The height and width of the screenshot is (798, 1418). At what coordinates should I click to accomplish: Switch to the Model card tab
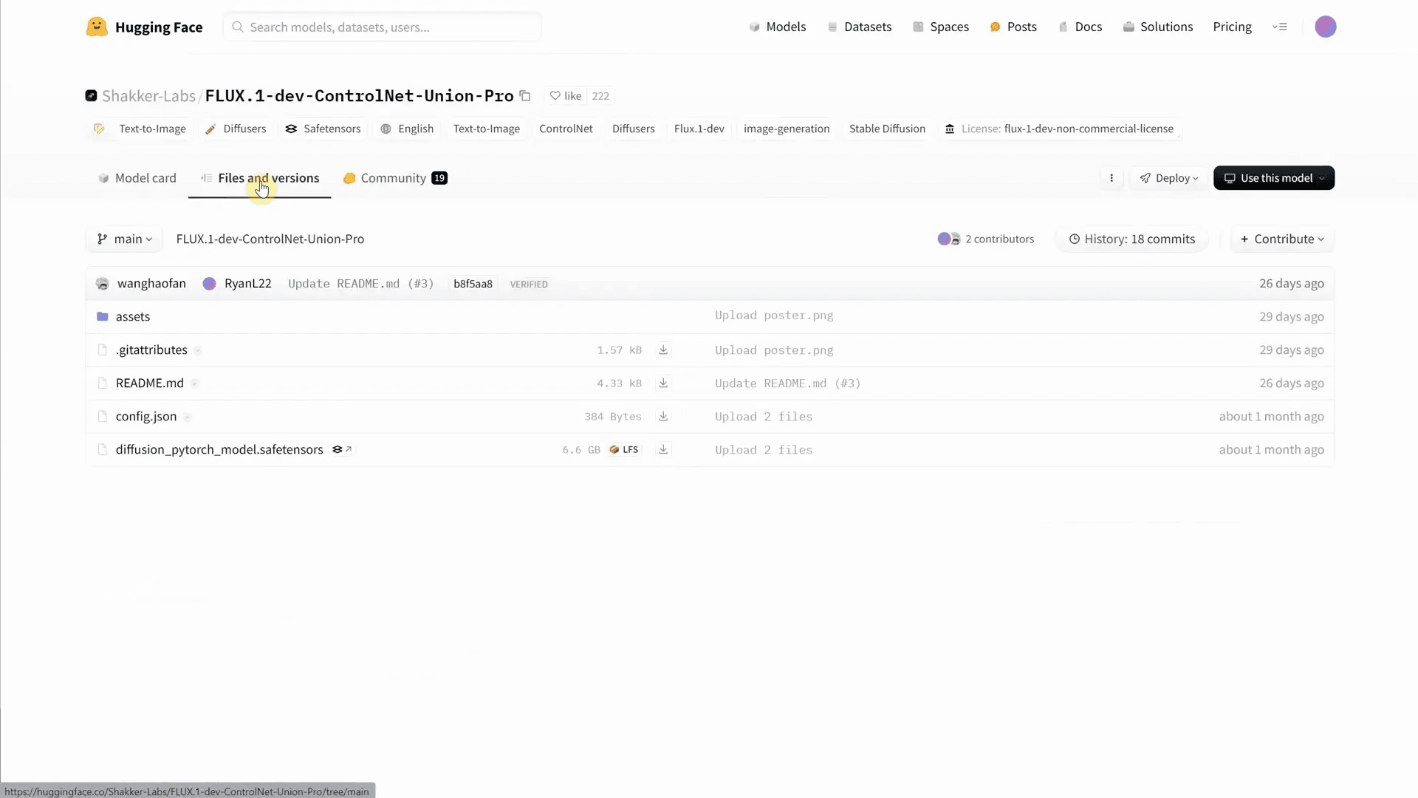pyautogui.click(x=137, y=178)
